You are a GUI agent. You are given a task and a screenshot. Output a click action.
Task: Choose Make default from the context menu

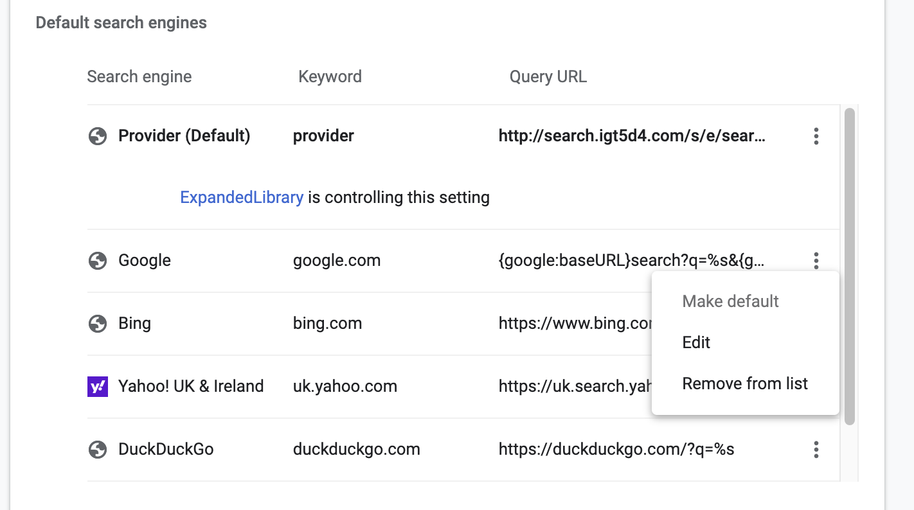(730, 301)
